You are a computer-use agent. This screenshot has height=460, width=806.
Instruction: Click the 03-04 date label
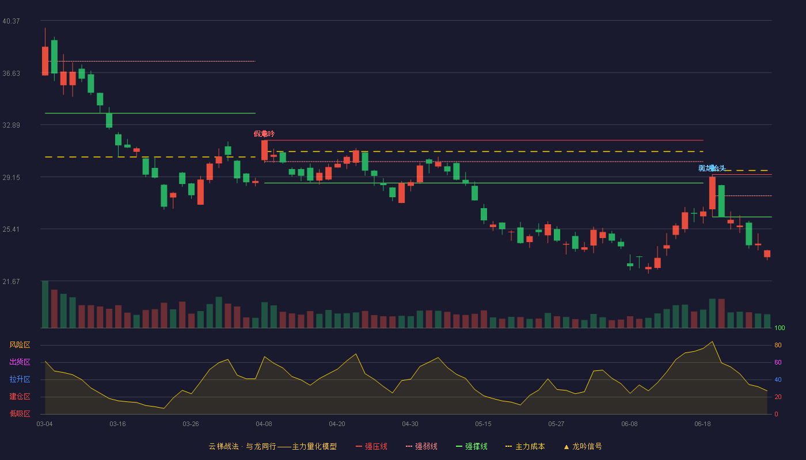point(44,424)
